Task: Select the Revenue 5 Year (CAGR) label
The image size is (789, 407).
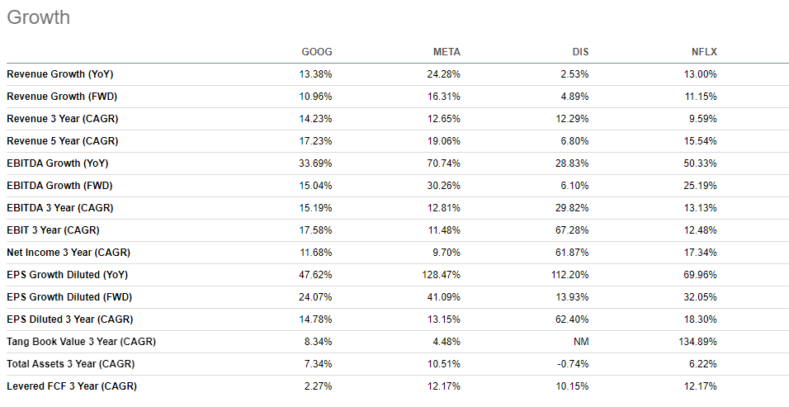Action: click(63, 141)
